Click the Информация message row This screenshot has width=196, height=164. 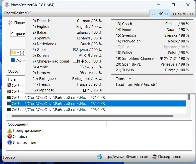(x=22, y=142)
